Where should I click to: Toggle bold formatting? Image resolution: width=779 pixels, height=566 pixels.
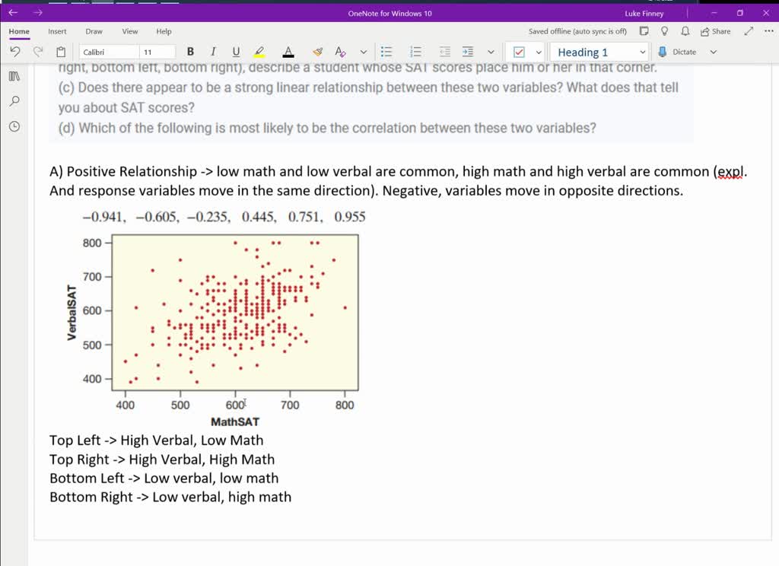pyautogui.click(x=189, y=52)
